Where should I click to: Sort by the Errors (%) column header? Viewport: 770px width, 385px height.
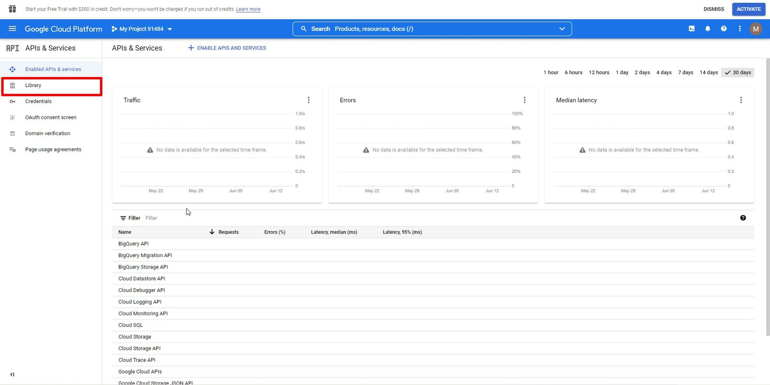pyautogui.click(x=275, y=232)
